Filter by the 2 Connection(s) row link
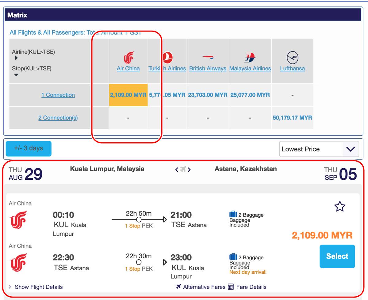Image resolution: width=368 pixels, height=300 pixels. tap(58, 118)
